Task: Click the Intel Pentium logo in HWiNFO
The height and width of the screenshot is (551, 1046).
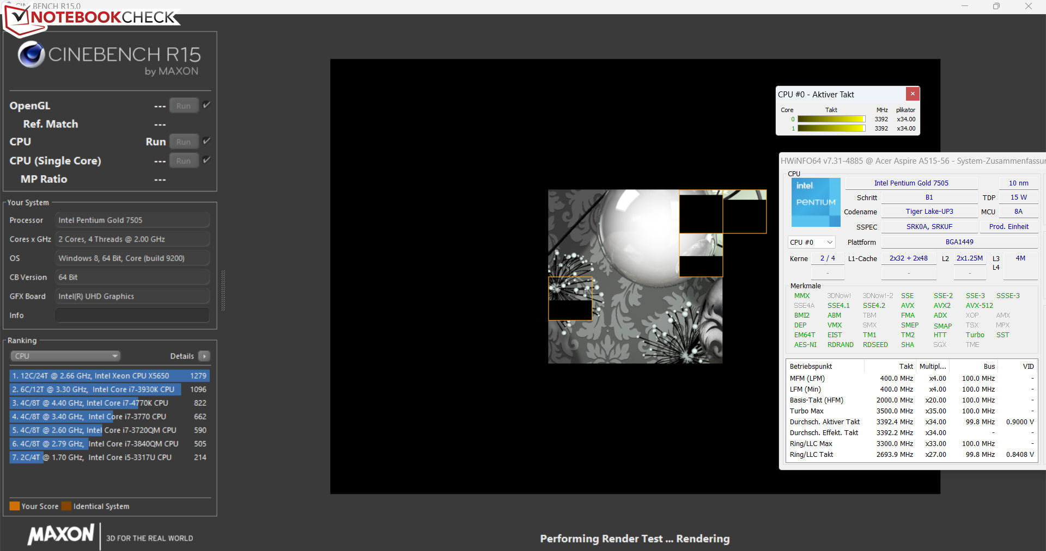Action: [x=816, y=202]
